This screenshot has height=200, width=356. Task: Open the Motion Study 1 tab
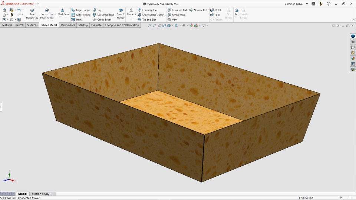tap(42, 194)
